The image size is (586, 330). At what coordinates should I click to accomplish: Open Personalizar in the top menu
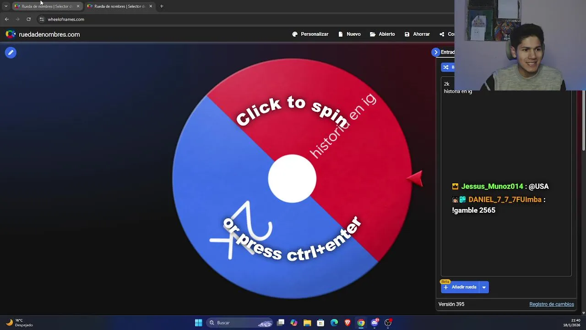(310, 34)
